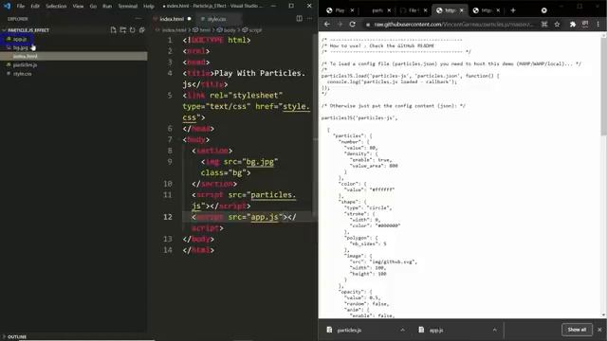The width and height of the screenshot is (607, 341).
Task: Open the View menu
Action: [x=78, y=7]
